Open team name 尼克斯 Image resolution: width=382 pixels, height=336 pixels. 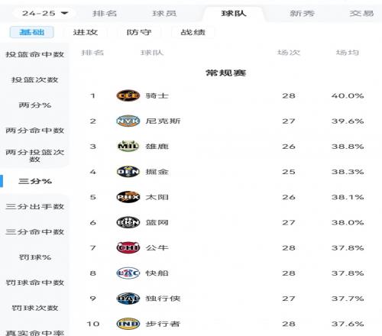163,121
